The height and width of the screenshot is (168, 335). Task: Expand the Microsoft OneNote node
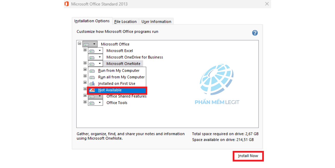point(85,63)
